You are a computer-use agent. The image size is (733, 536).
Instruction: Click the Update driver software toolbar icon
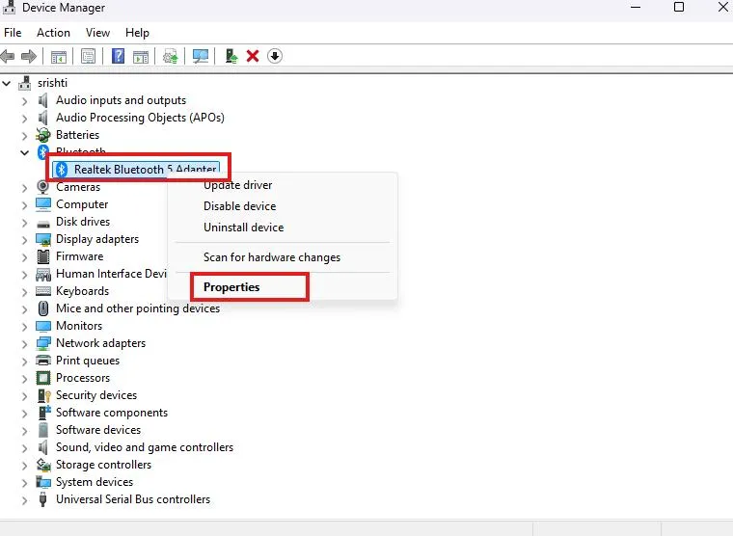pos(171,57)
